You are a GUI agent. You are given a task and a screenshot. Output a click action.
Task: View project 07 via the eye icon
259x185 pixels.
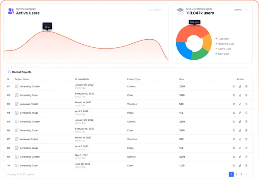coord(234,139)
